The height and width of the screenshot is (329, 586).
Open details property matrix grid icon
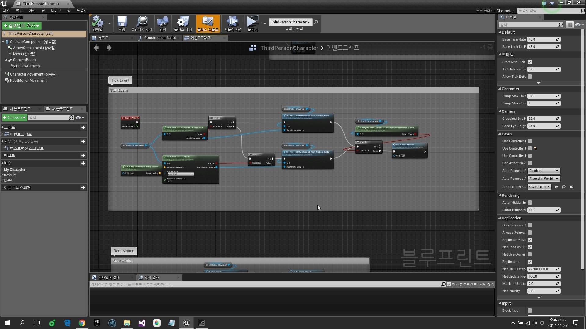570,25
